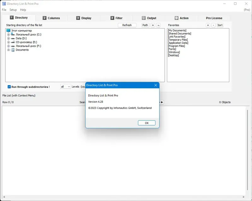The height and width of the screenshot is (201, 252).
Task: Click the app icon in the title bar
Action: point(4,3)
